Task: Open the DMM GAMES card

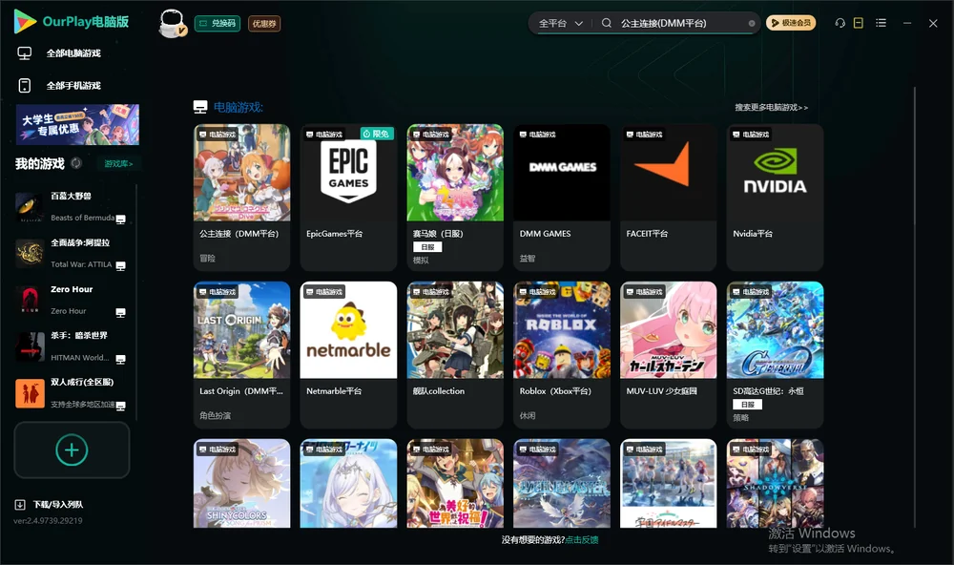Action: [x=562, y=198]
